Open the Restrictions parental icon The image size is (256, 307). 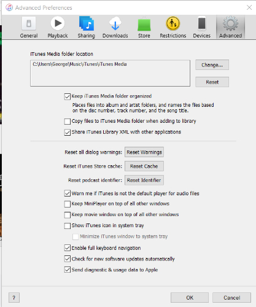[x=173, y=23]
